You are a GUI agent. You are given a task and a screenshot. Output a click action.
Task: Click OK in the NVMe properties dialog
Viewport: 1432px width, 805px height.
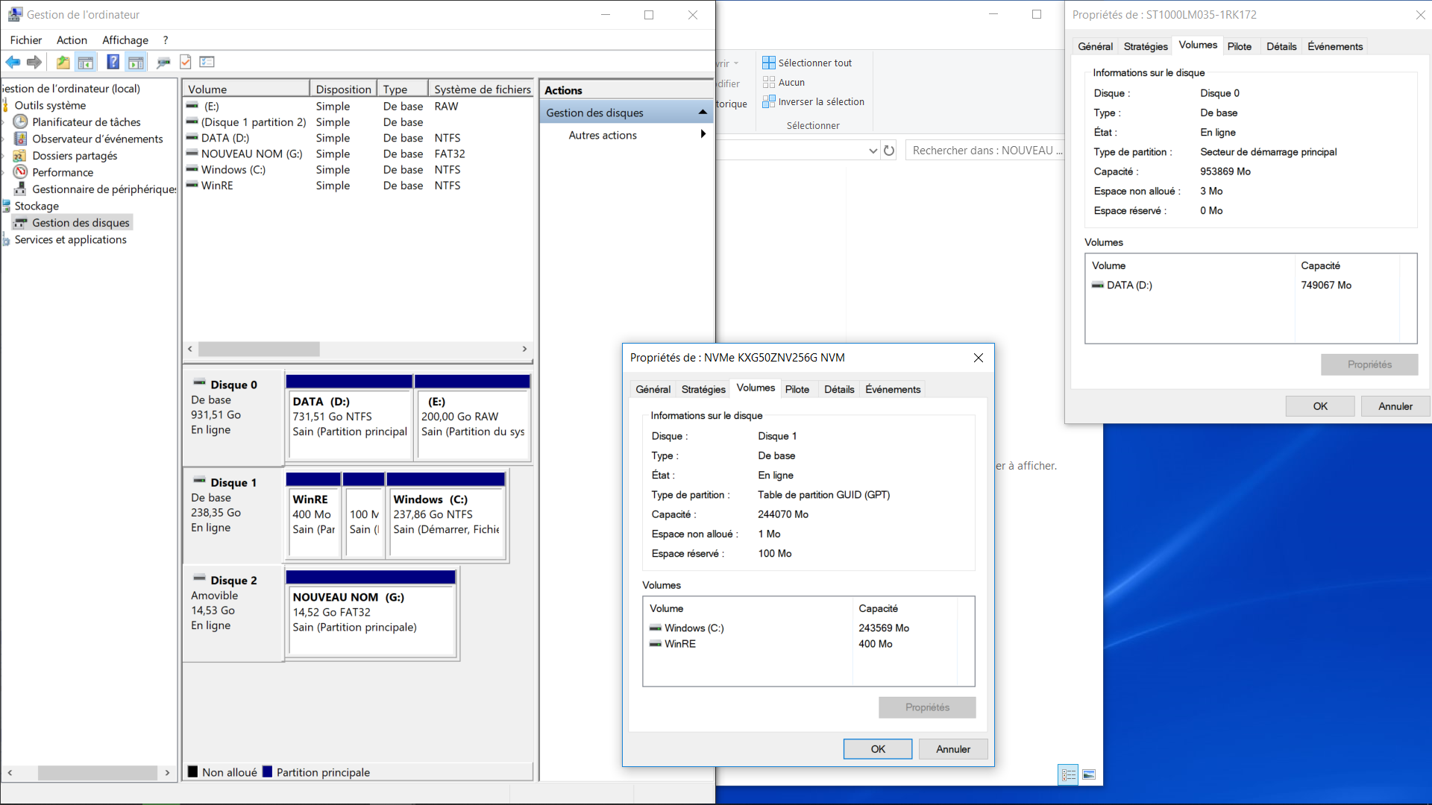878,749
